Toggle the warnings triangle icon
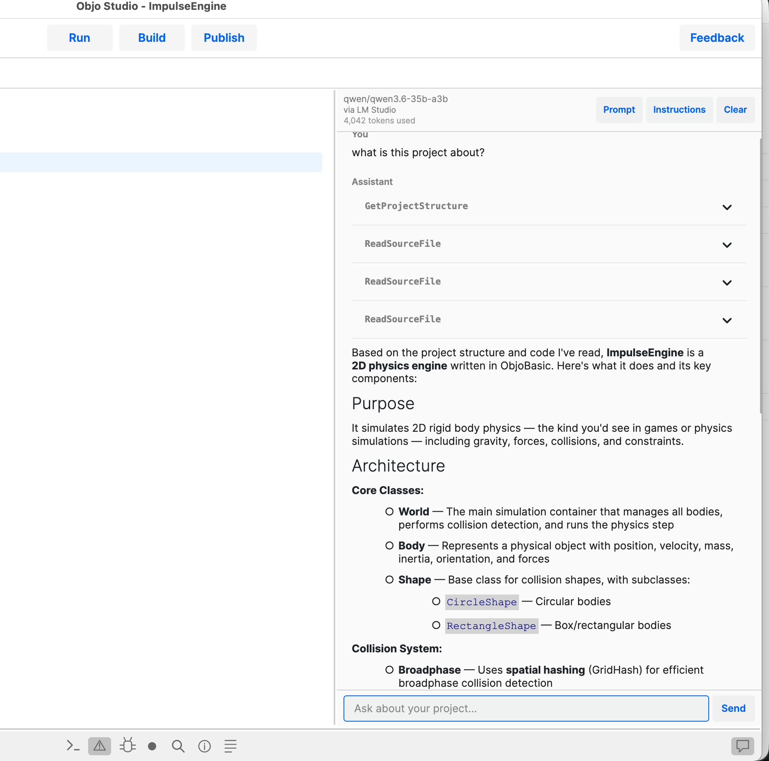The width and height of the screenshot is (769, 761). click(x=100, y=746)
